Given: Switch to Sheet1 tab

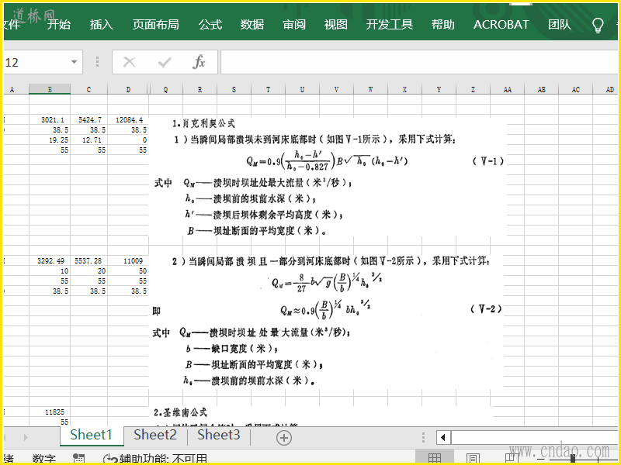Looking at the screenshot, I should [x=91, y=435].
